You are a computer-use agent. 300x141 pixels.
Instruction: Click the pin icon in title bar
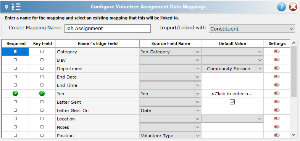coord(6,7)
